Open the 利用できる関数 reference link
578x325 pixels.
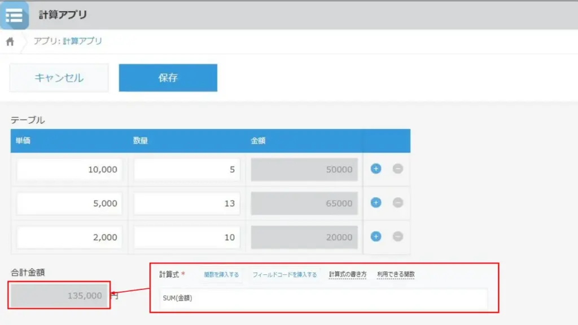(x=397, y=274)
